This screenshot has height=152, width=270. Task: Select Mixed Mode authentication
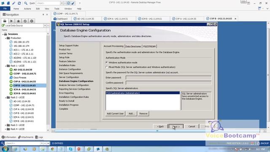point(107,67)
